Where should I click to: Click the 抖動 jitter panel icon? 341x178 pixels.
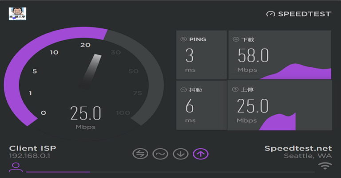[183, 90]
